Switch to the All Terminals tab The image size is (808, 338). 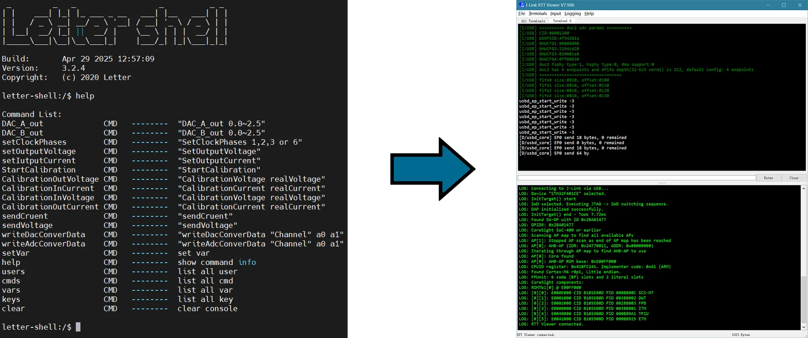point(533,21)
